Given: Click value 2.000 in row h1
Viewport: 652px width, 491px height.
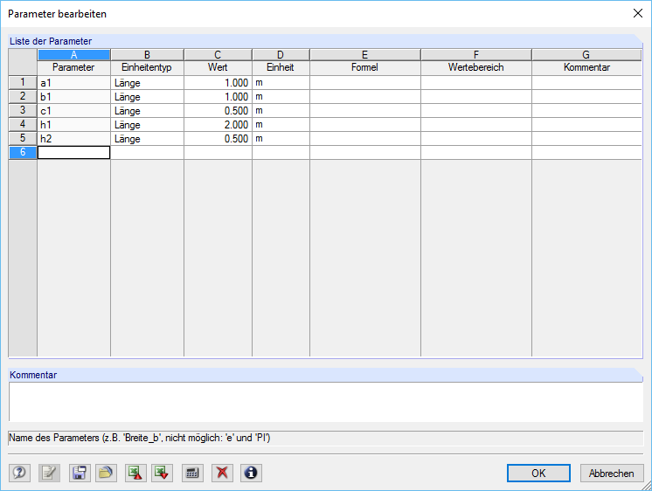Looking at the screenshot, I should (218, 125).
